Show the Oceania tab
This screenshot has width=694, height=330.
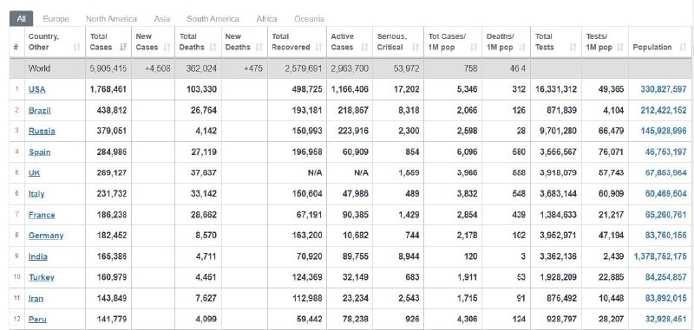pos(309,18)
